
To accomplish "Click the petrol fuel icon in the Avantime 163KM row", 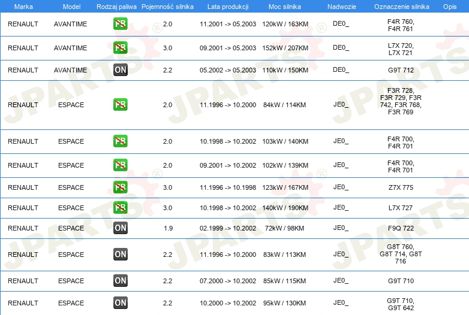I will [x=121, y=23].
